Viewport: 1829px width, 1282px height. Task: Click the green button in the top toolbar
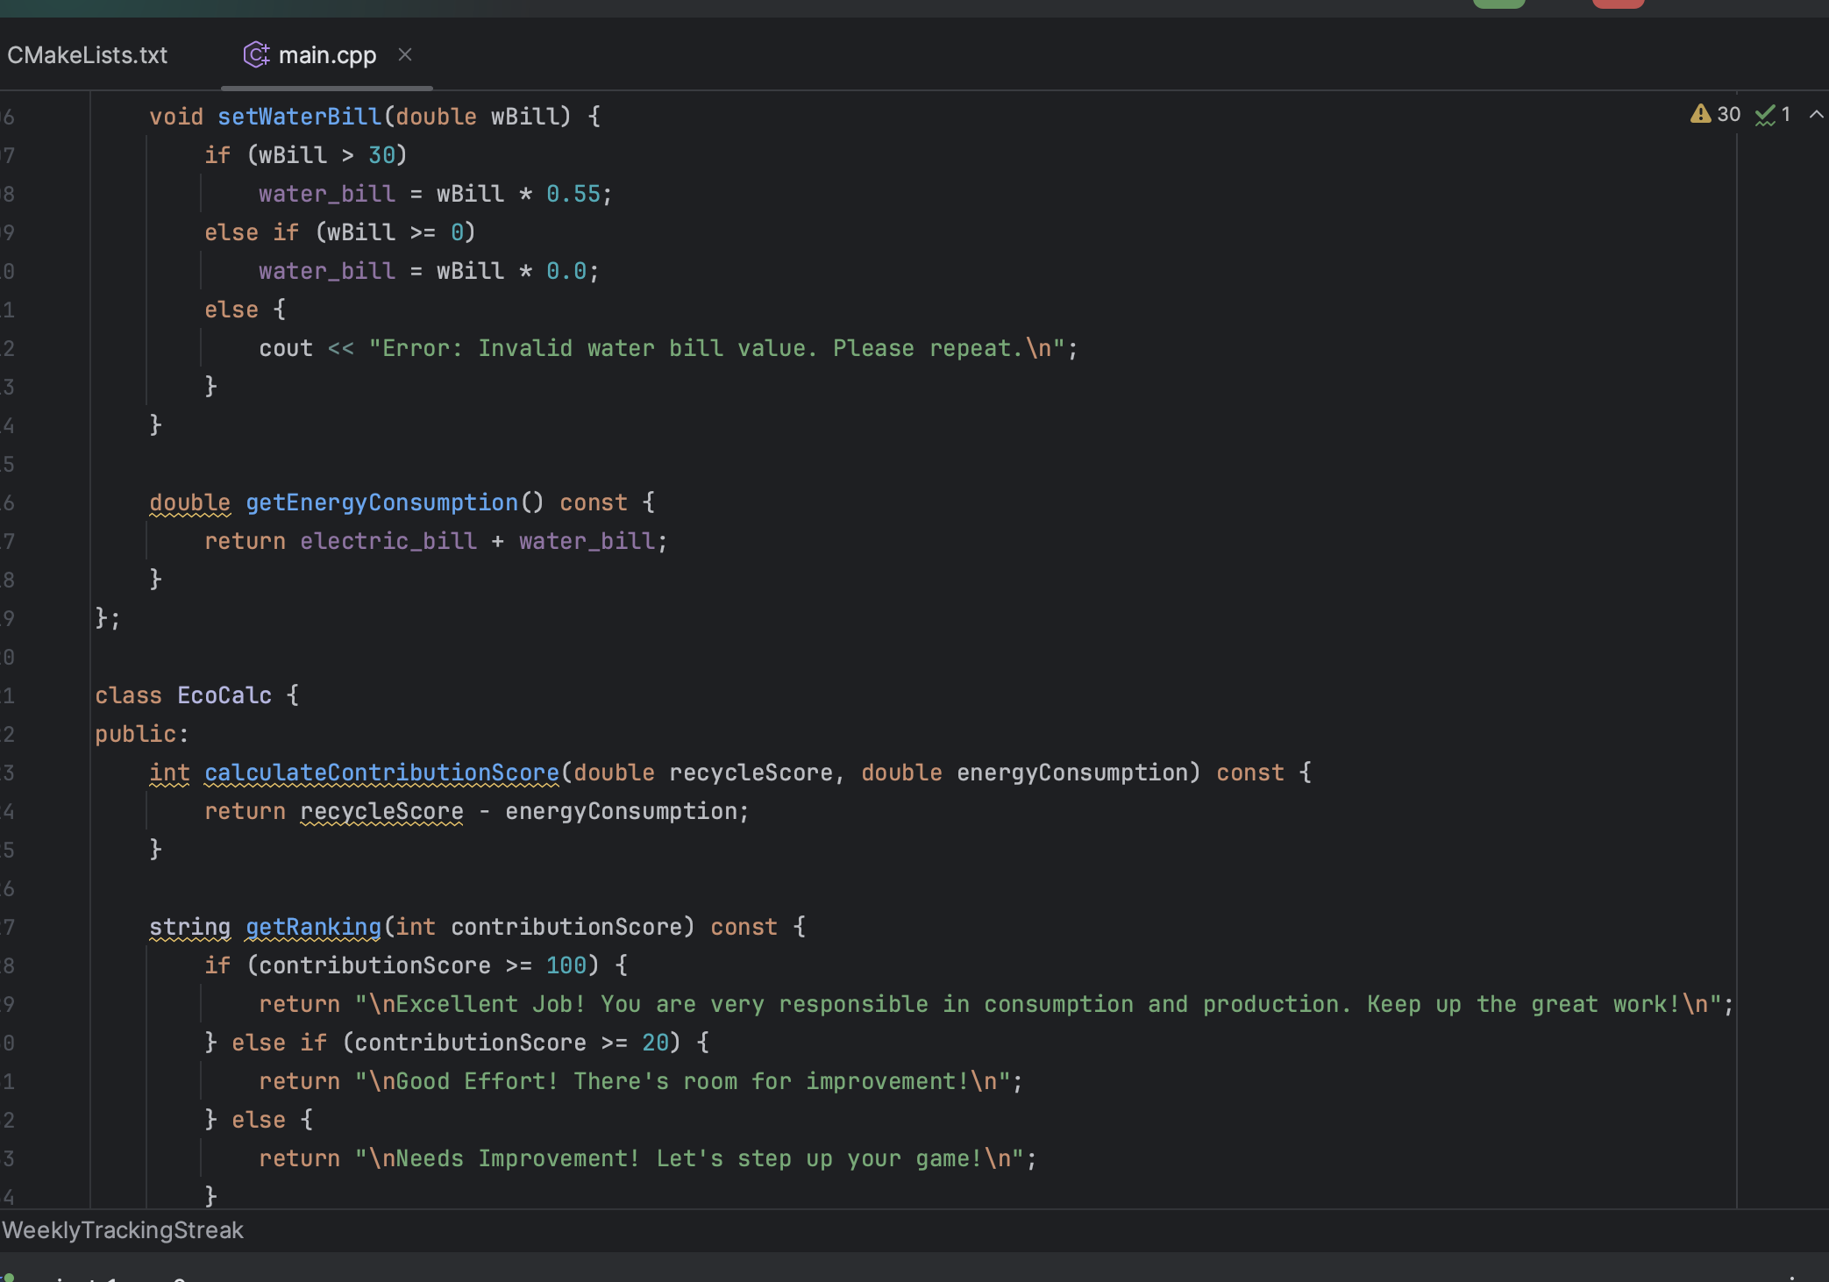coord(1498,4)
